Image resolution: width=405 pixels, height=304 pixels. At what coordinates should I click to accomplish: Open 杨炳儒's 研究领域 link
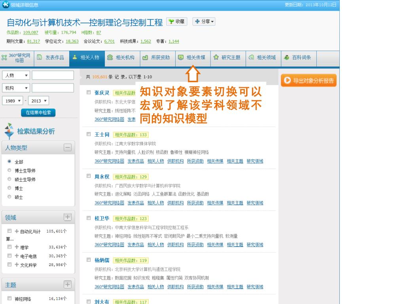[255, 287]
